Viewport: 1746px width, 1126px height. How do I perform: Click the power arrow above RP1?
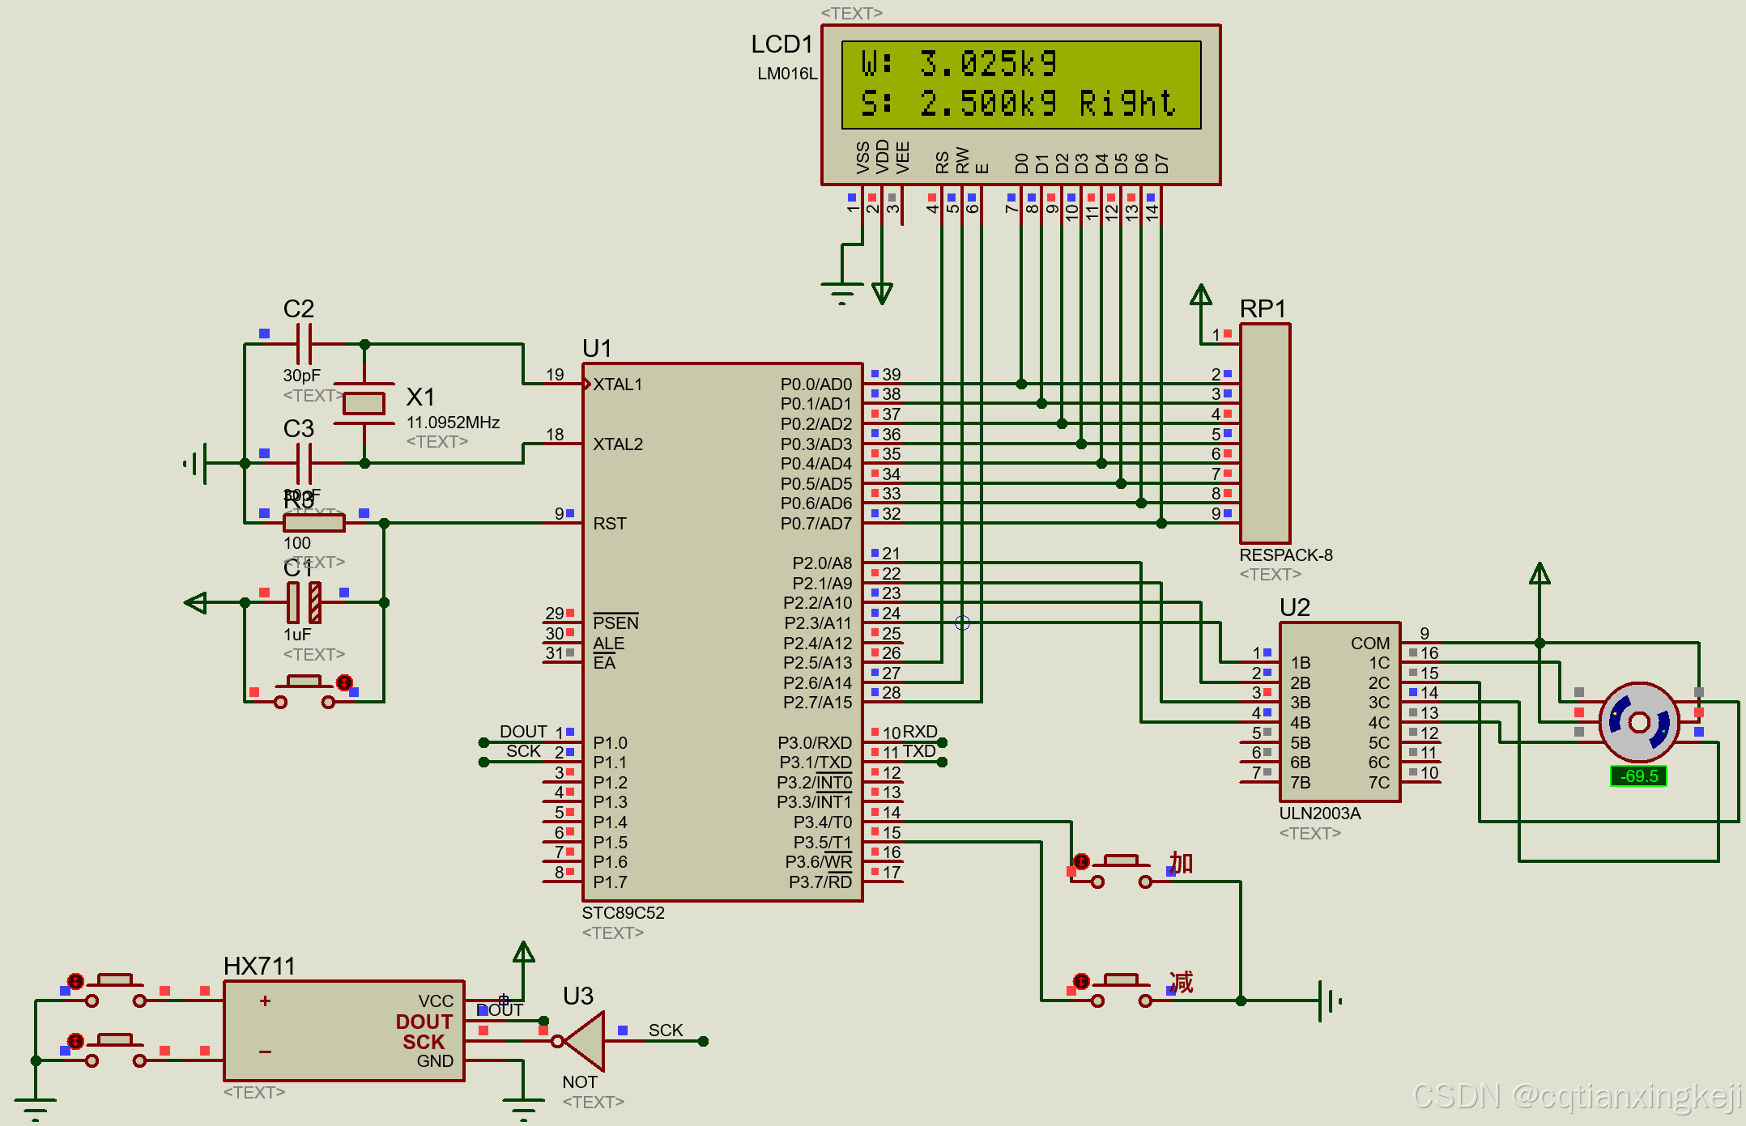pyautogui.click(x=1200, y=295)
